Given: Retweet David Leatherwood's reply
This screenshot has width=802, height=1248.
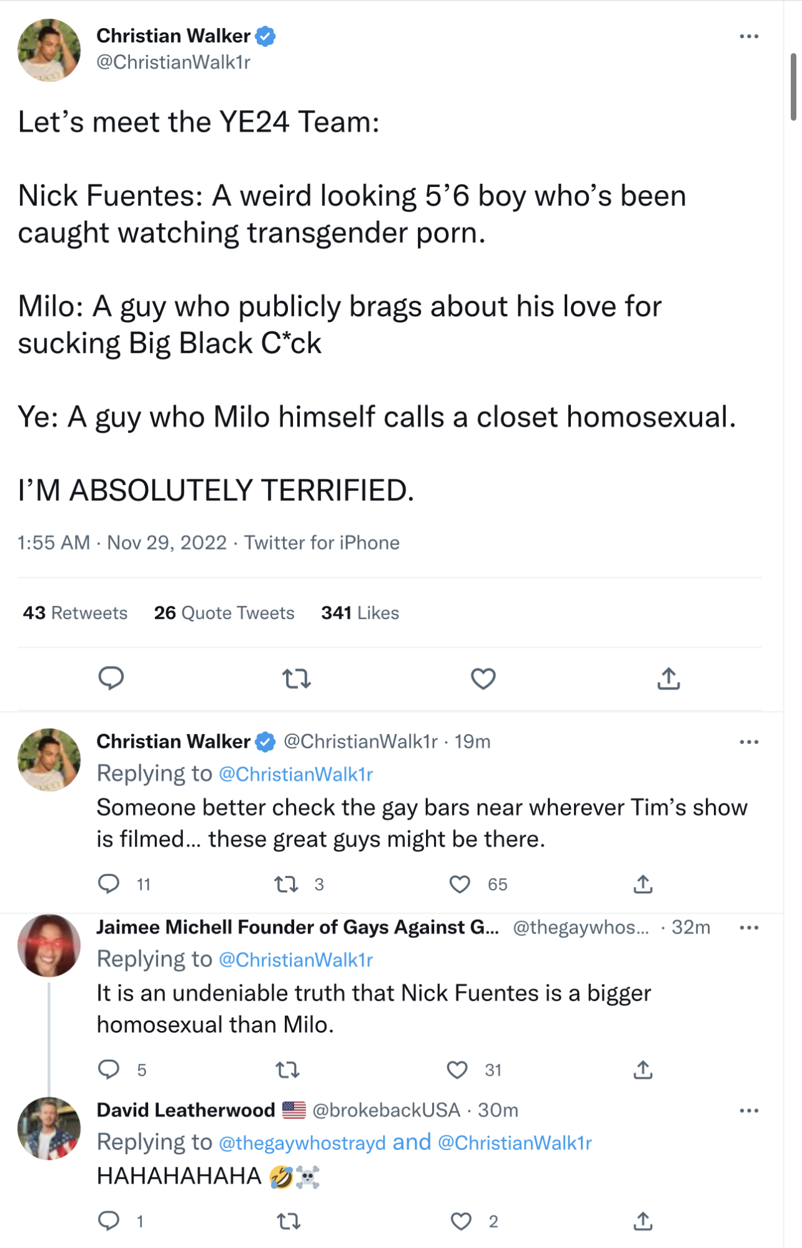Looking at the screenshot, I should [x=289, y=1221].
